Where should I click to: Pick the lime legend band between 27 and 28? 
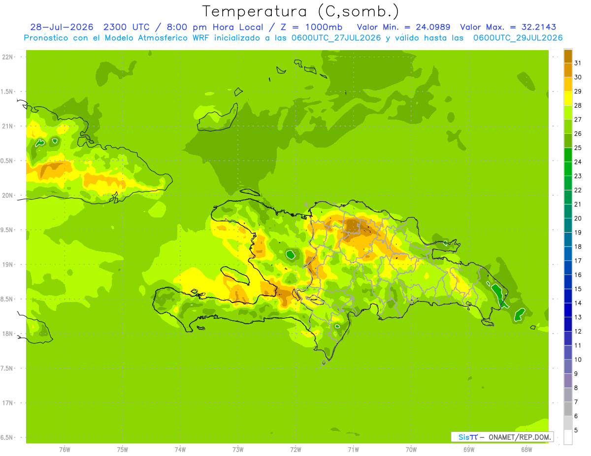[568, 113]
